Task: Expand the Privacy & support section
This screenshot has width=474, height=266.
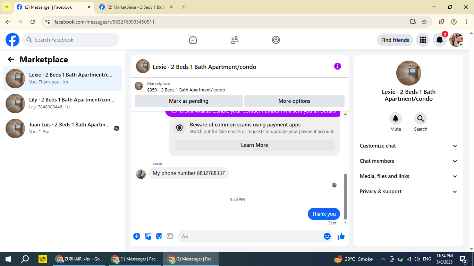Action: pyautogui.click(x=409, y=192)
